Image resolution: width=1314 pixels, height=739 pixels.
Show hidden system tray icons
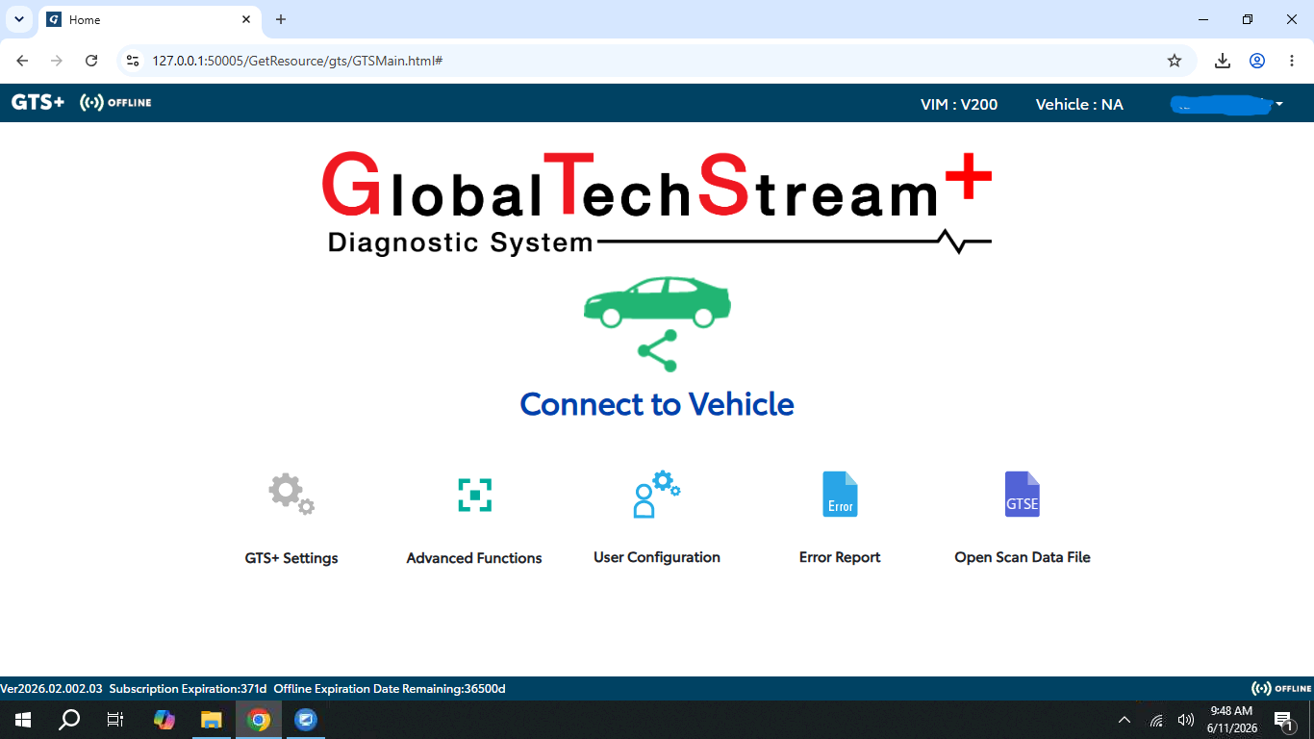pyautogui.click(x=1124, y=720)
